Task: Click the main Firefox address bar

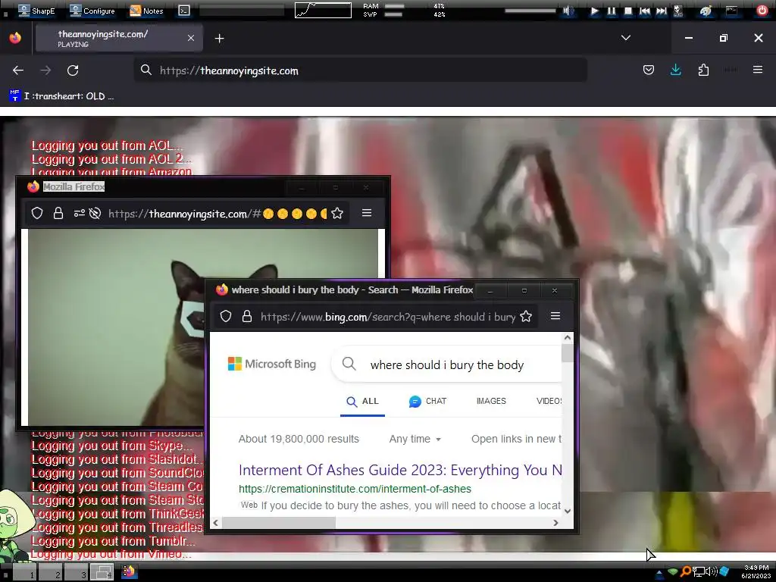Action: 360,70
